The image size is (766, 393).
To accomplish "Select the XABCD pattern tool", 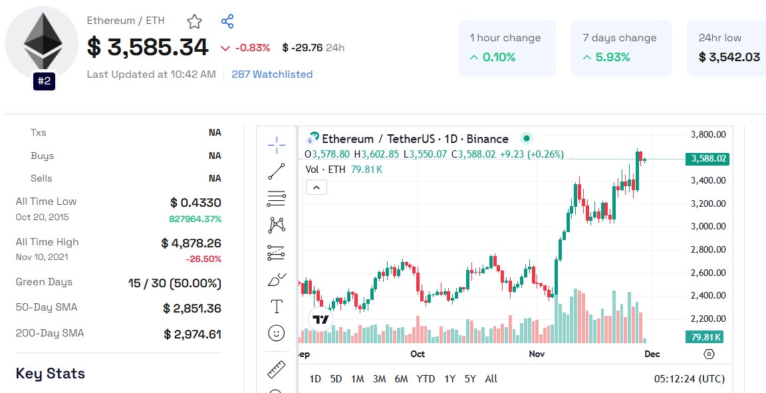I will [277, 225].
